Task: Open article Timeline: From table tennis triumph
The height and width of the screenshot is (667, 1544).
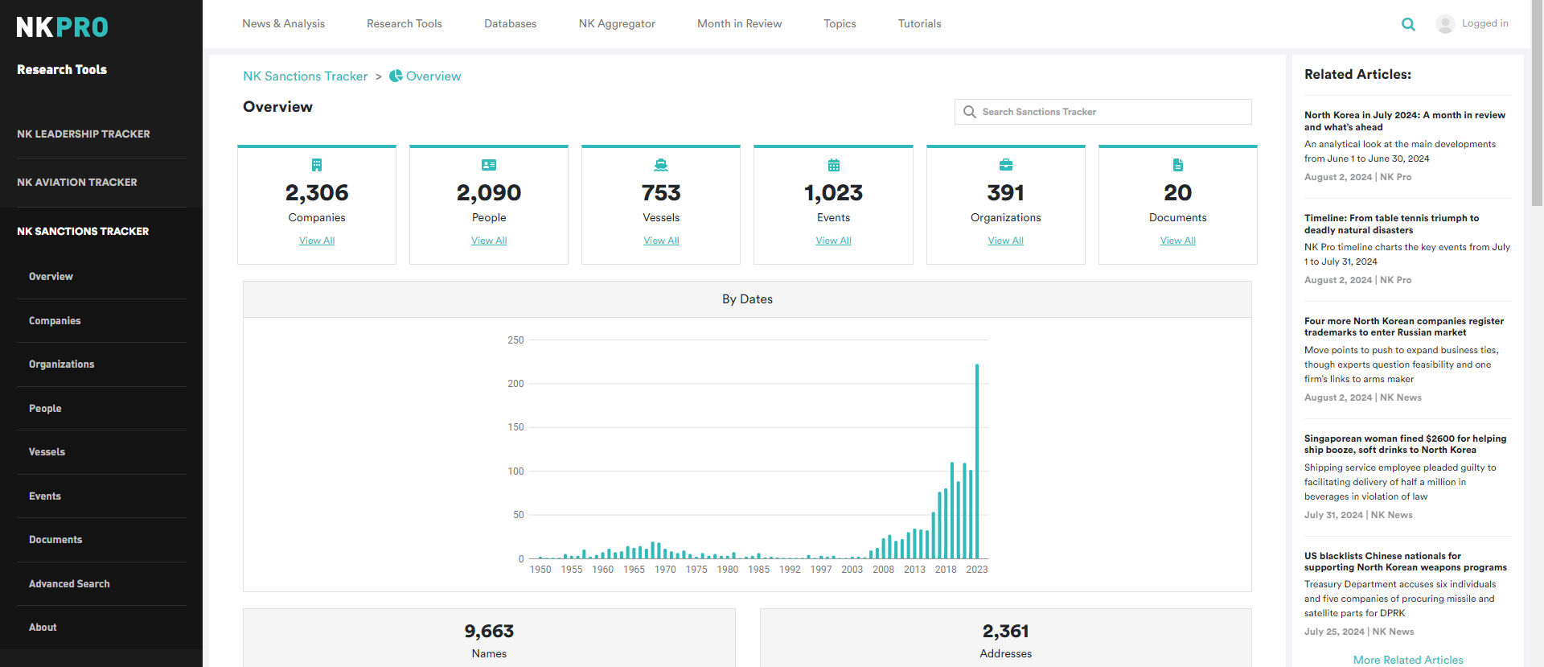Action: coord(1391,224)
